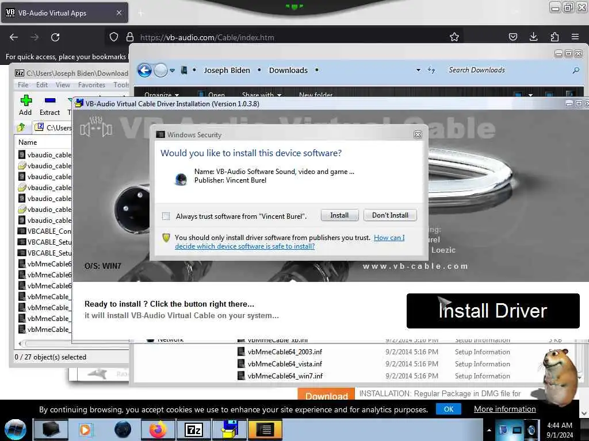Open Save to Pocket icon
The image size is (589, 441).
[512, 37]
